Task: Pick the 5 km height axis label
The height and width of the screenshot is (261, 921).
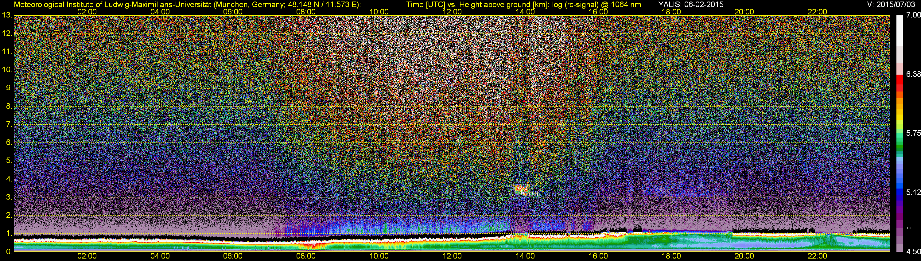Action: (x=9, y=161)
